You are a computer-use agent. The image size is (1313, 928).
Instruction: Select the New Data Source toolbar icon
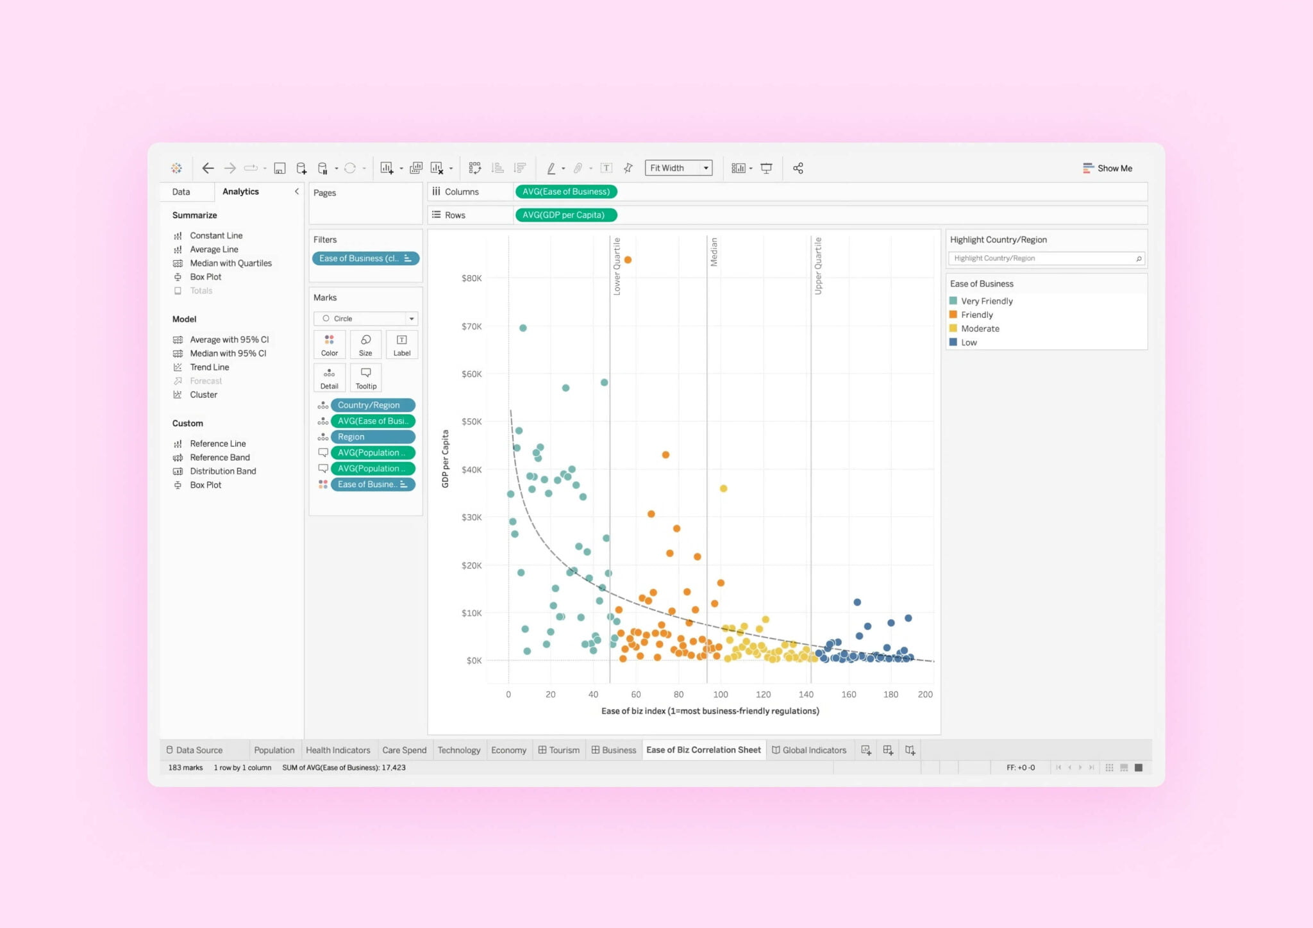point(301,168)
